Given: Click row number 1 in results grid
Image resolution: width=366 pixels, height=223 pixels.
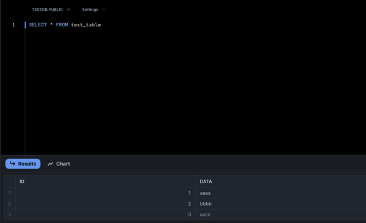Looking at the screenshot, I should 10,193.
